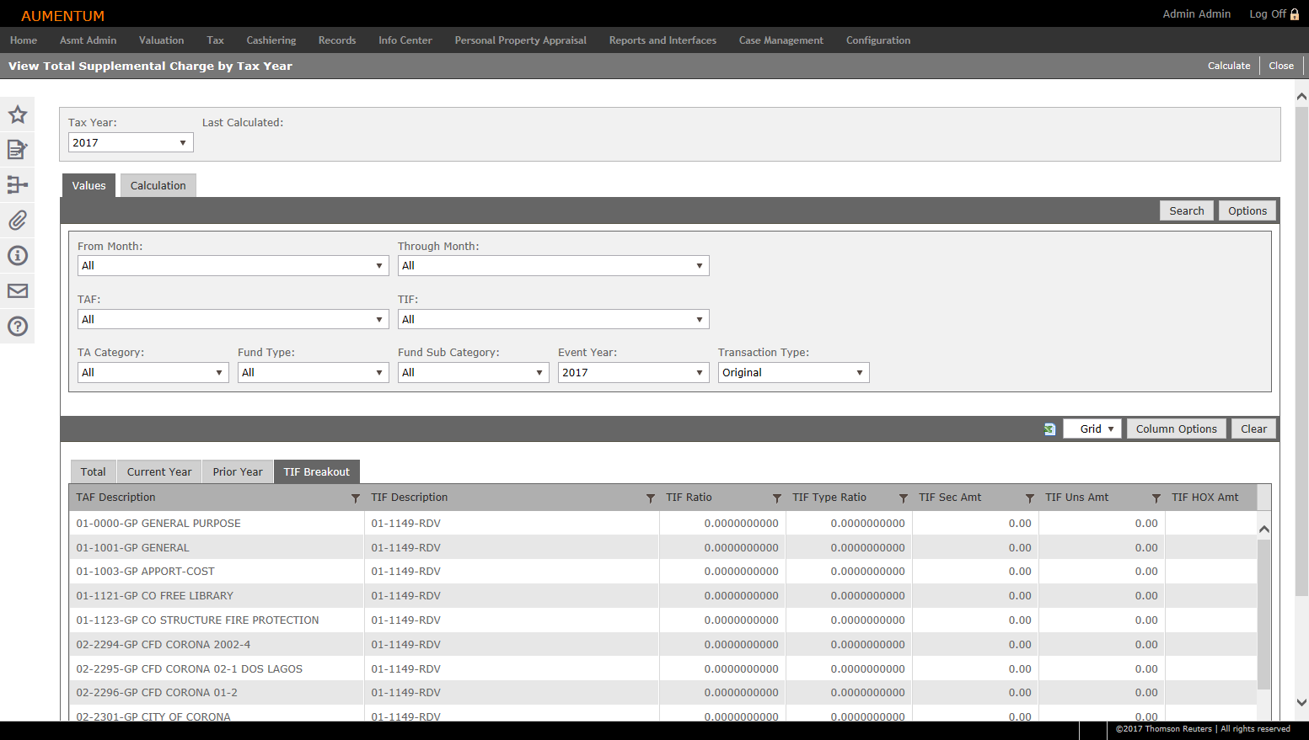
Task: Switch to the Calculation tab
Action: click(x=158, y=186)
